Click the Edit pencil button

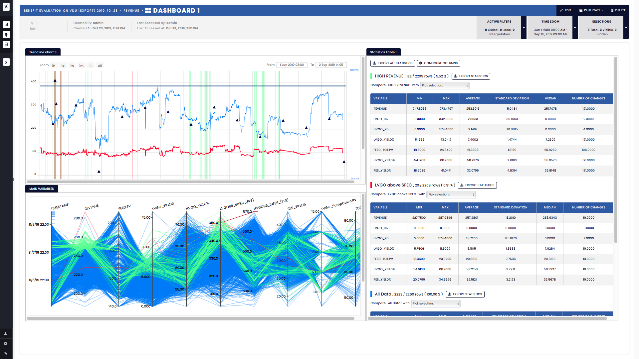pyautogui.click(x=565, y=10)
